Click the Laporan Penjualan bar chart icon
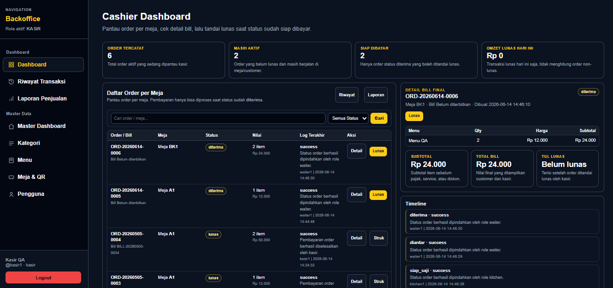The height and width of the screenshot is (288, 613). (11, 99)
